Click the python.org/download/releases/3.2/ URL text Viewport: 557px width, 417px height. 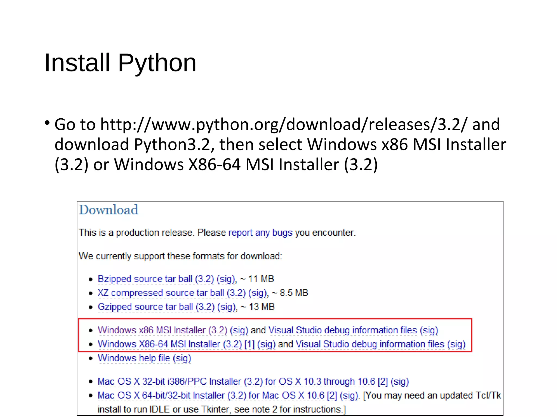(x=283, y=124)
